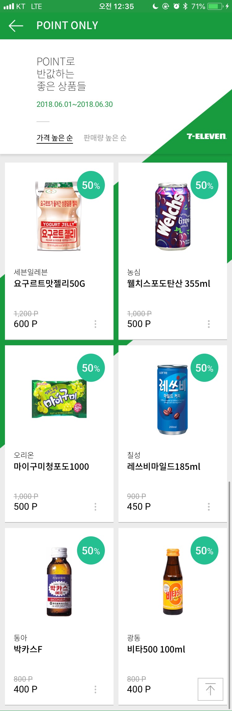Open the 마이구미 green grape candy image
Screen dimensions: 232x711
[x=59, y=399]
